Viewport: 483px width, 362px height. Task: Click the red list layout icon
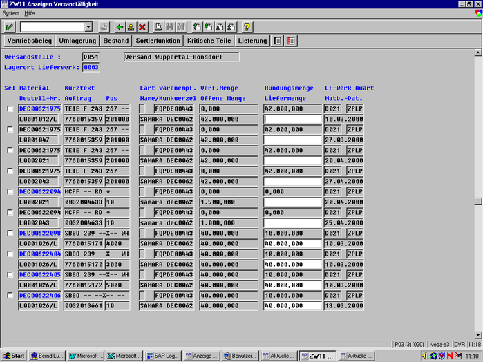[291, 41]
